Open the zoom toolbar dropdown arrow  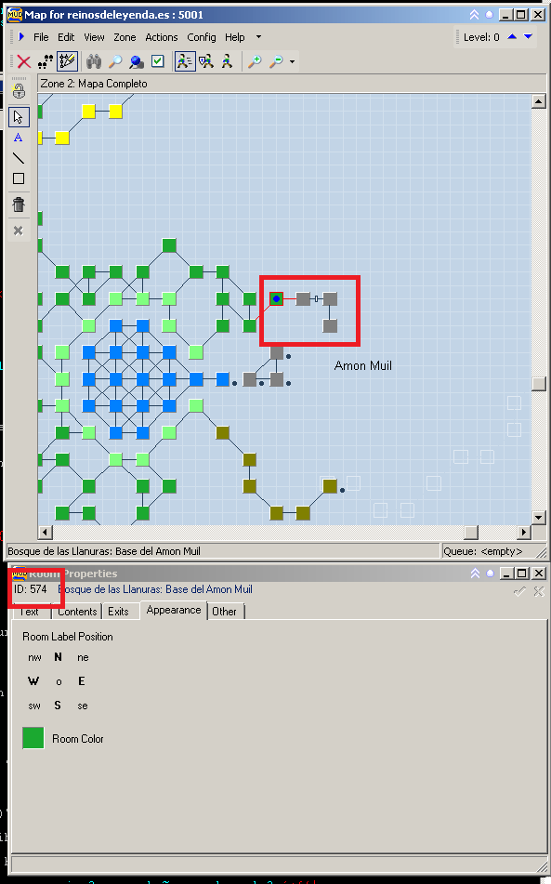292,61
